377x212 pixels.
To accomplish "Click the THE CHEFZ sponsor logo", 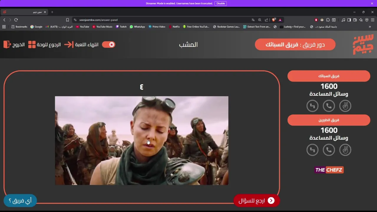I will pyautogui.click(x=329, y=170).
